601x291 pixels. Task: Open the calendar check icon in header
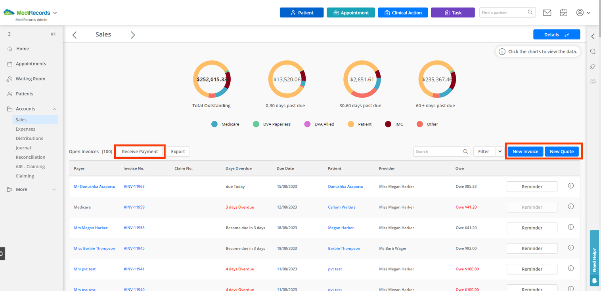click(x=563, y=13)
